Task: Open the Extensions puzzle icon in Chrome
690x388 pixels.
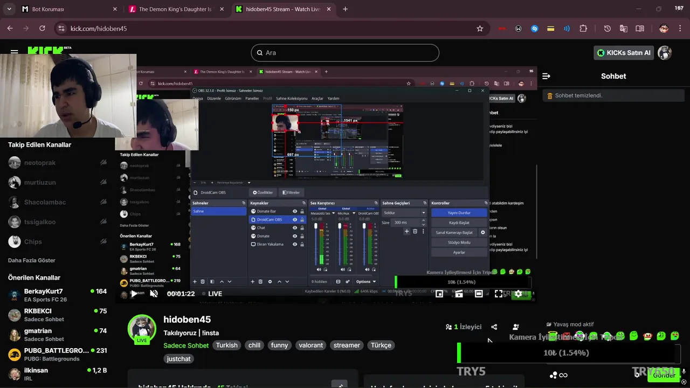Action: point(583,29)
